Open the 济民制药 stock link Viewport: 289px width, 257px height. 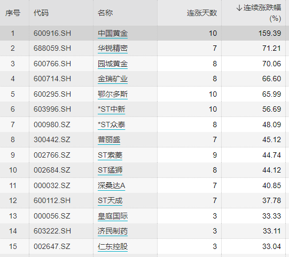113,231
